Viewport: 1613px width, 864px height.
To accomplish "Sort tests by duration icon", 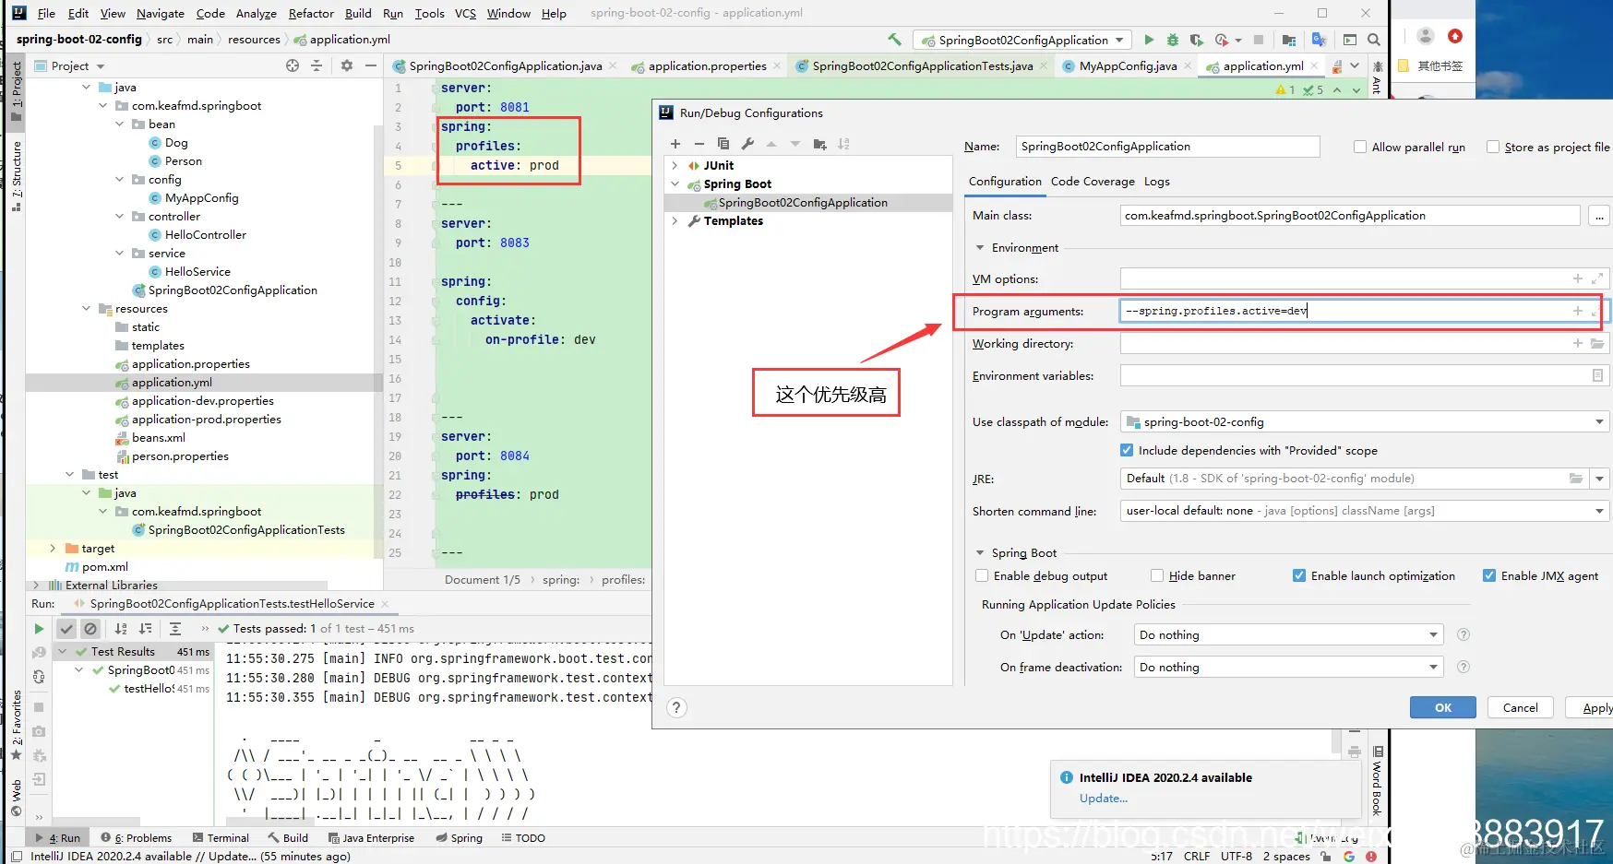I will click(x=145, y=629).
